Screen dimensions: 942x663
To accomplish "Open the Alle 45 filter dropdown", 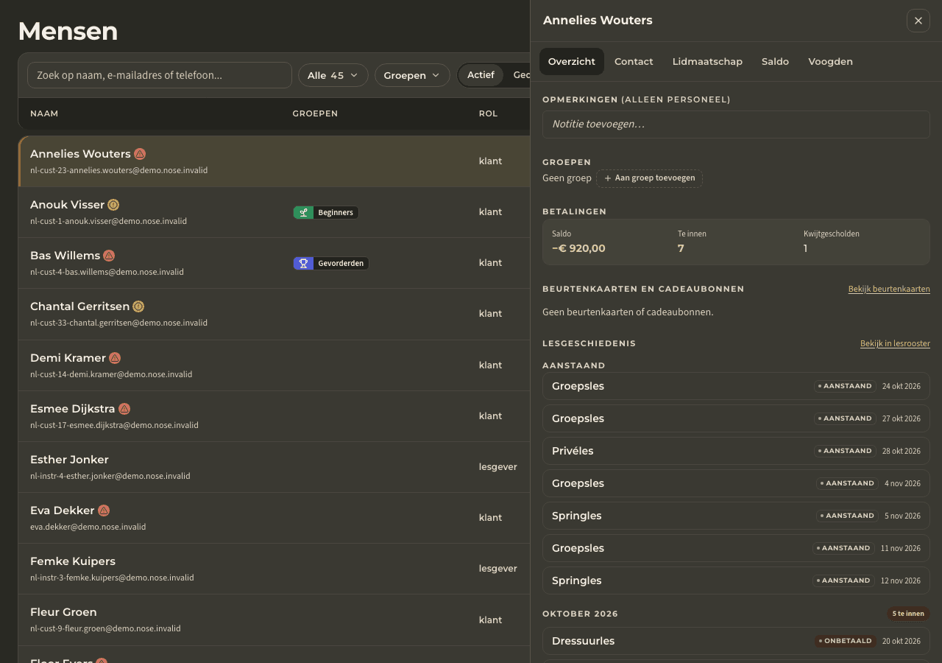I will click(x=333, y=75).
